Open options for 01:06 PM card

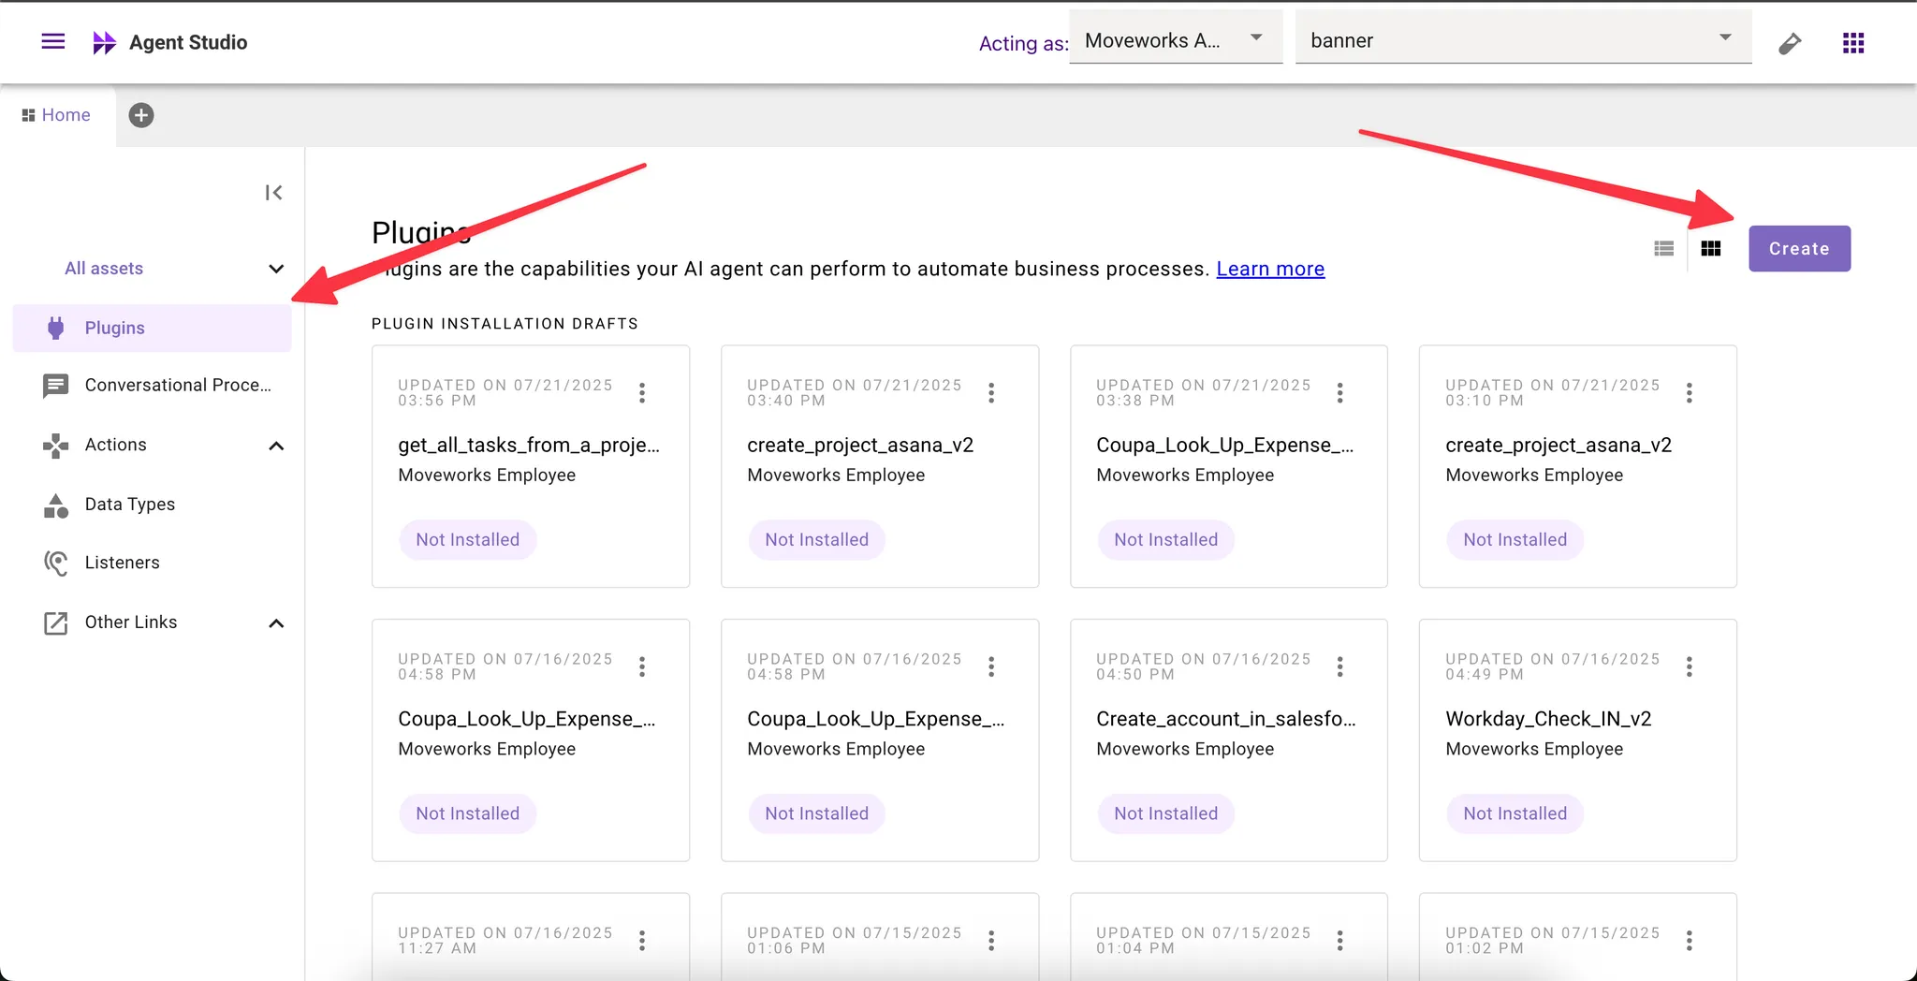coord(991,941)
